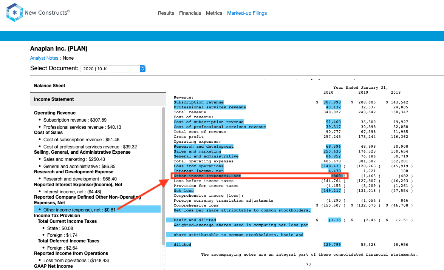Click highlighted value 51,460 in filing
The height and width of the screenshot is (270, 444).
333,122
